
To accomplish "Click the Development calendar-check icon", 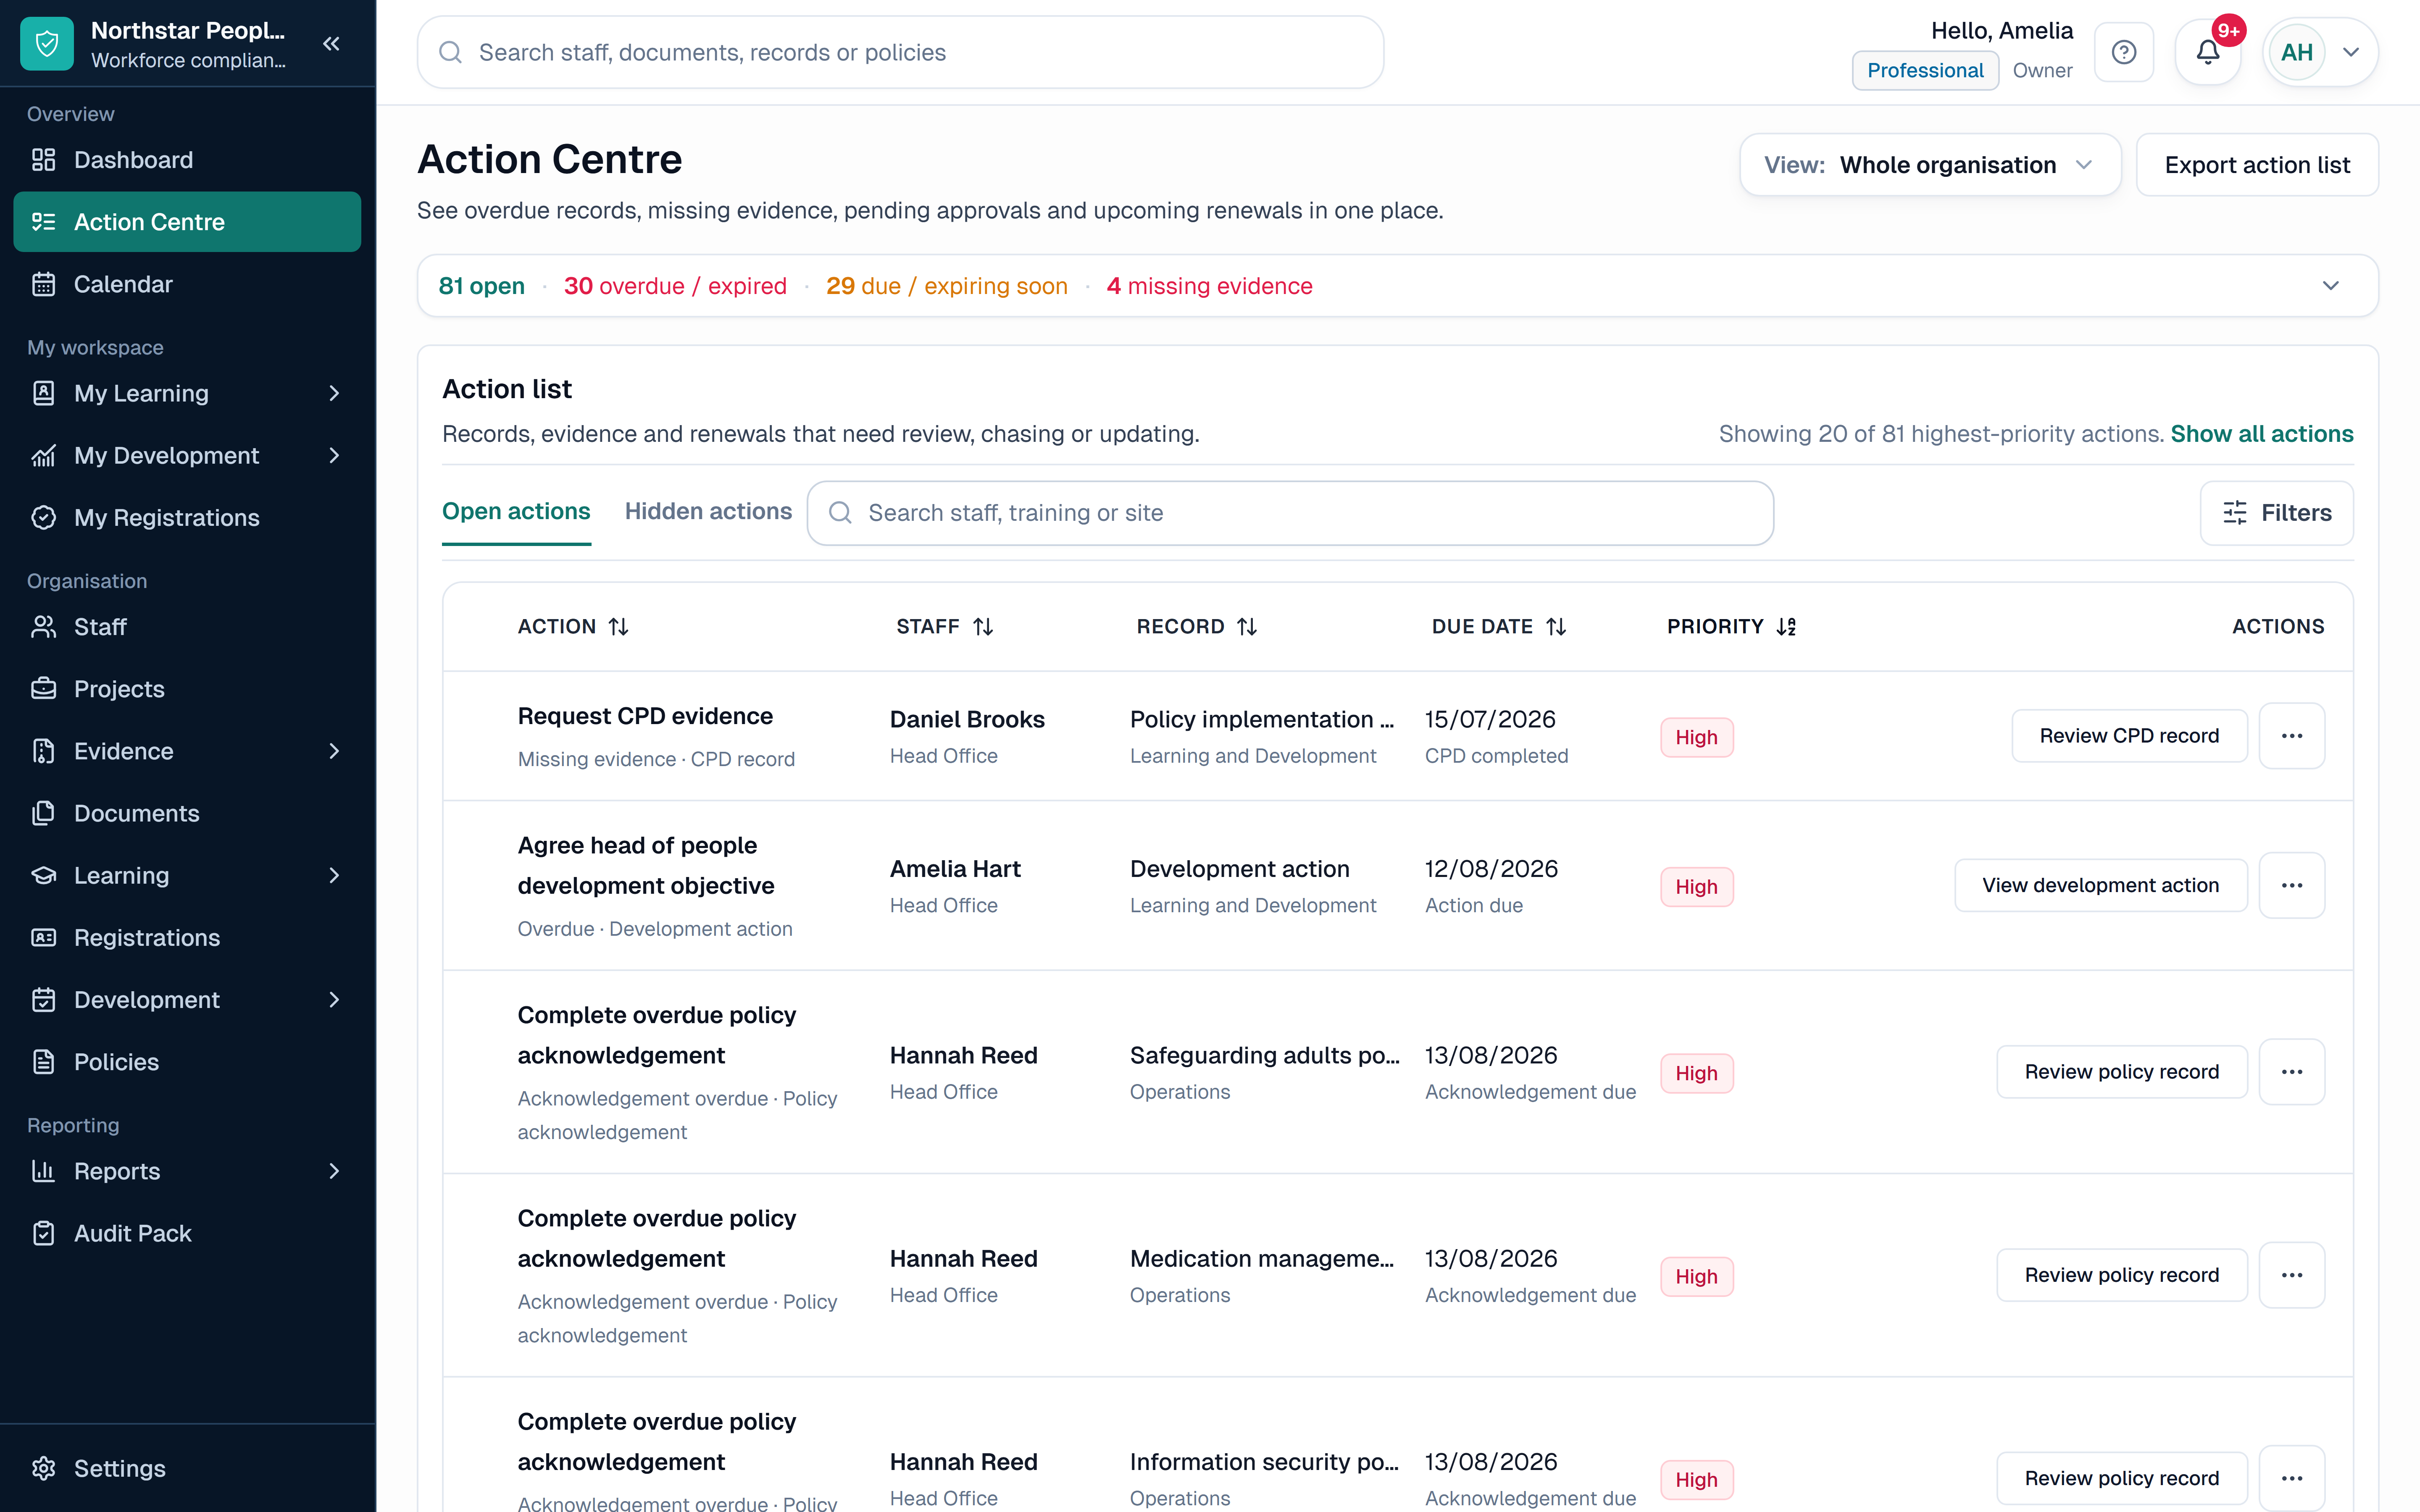I will (x=44, y=999).
